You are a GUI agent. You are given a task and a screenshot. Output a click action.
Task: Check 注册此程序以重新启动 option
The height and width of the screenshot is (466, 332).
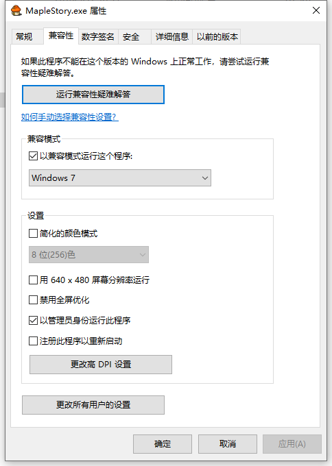[33, 341]
